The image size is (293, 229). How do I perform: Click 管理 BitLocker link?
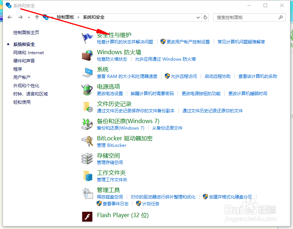112,145
